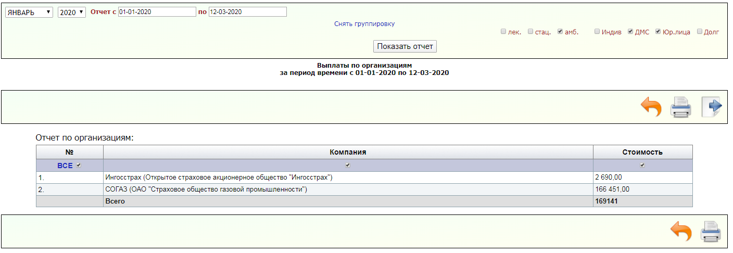Disable the "Юр.лица" checkbox
Screen dimensions: 733x253
tap(658, 32)
